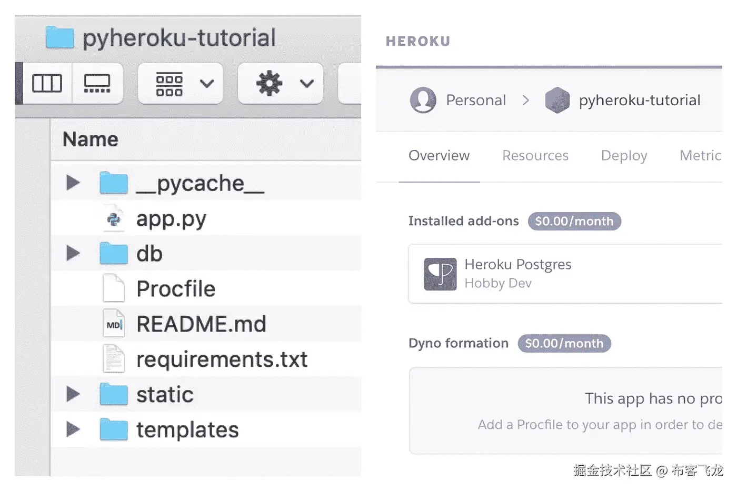This screenshot has height=491, width=737.
Task: Switch to the Metrics tab
Action: coord(700,156)
